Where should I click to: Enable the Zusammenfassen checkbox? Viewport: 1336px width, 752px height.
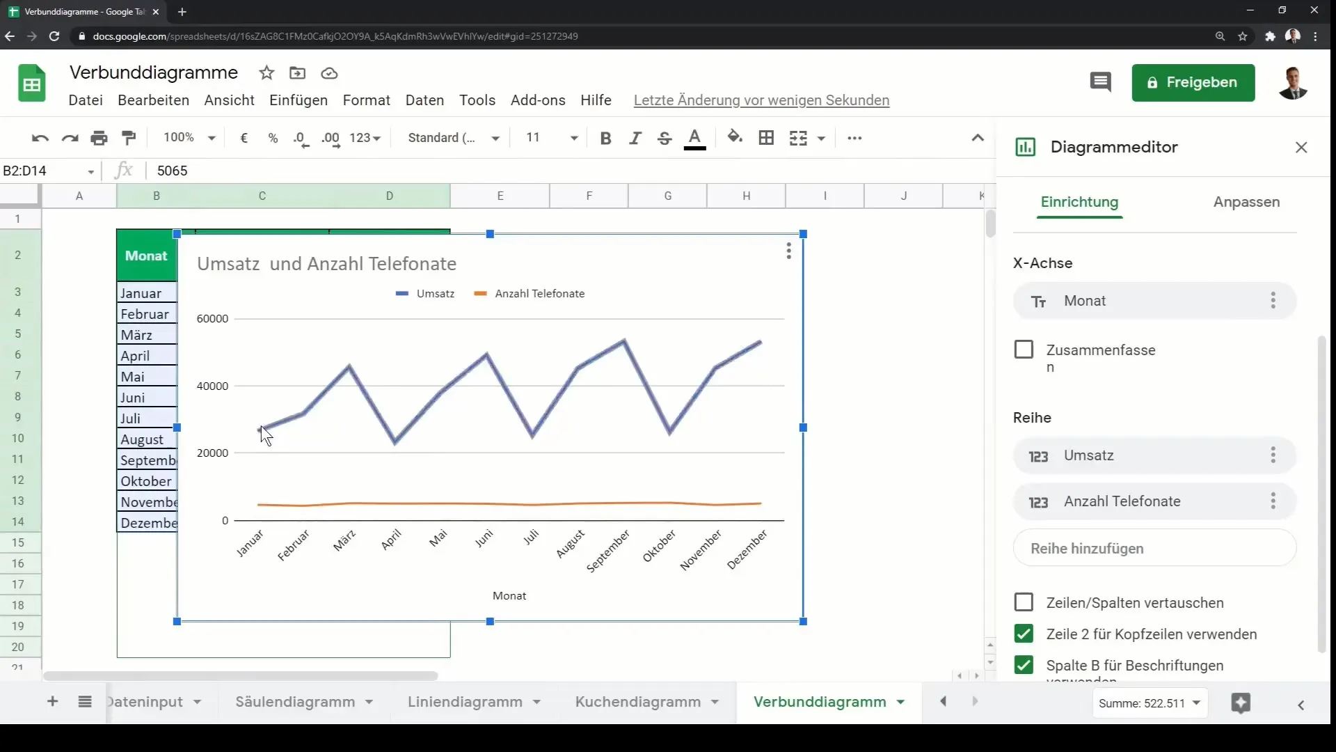tap(1024, 350)
